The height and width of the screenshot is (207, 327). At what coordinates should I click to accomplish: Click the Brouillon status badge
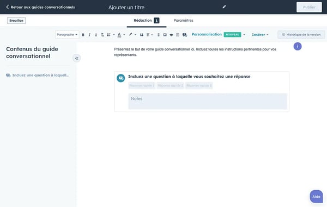pyautogui.click(x=16, y=21)
